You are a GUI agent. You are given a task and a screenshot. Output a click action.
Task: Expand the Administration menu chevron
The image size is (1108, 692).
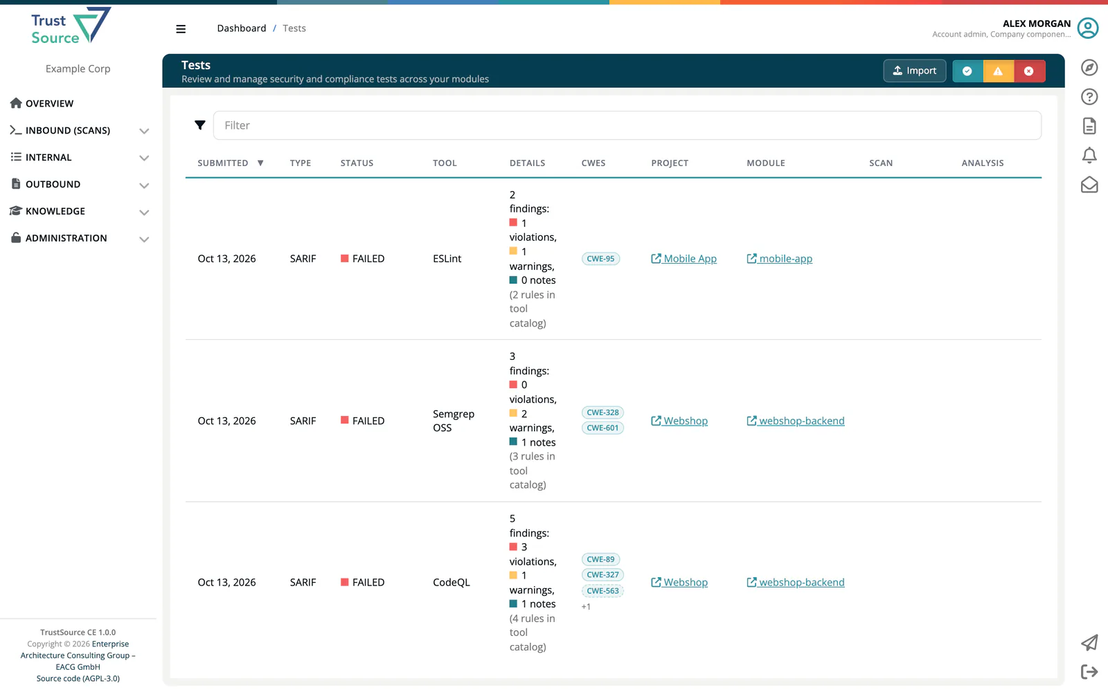point(144,239)
